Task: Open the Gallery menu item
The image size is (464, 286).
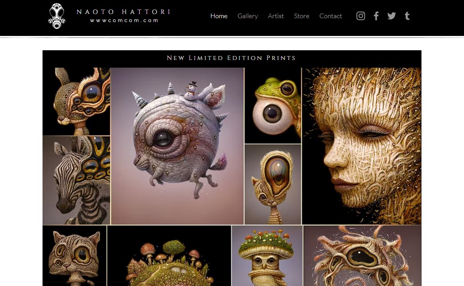Action: (247, 16)
